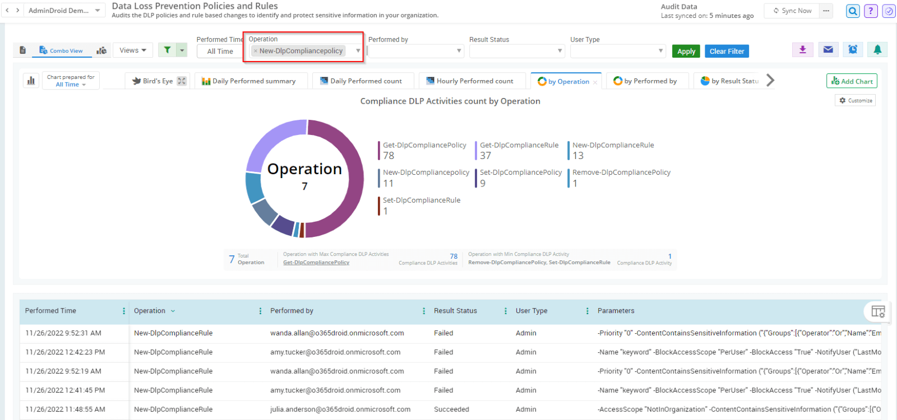Open the help question mark icon
The width and height of the screenshot is (897, 420).
click(x=871, y=11)
